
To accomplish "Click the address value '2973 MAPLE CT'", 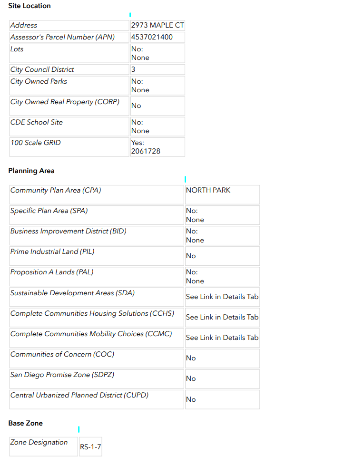I will (157, 25).
